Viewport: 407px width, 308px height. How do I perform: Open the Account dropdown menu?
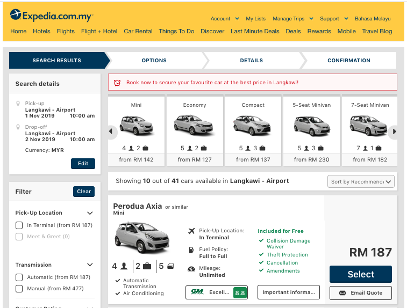(225, 19)
